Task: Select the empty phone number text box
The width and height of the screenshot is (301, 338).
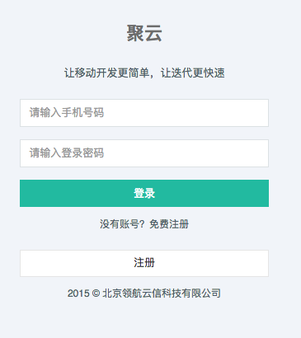Action: pyautogui.click(x=144, y=113)
